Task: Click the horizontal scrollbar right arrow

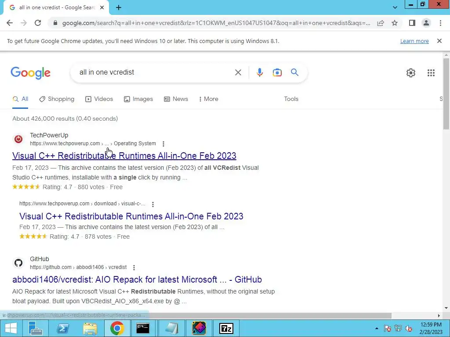Action: tap(439, 315)
